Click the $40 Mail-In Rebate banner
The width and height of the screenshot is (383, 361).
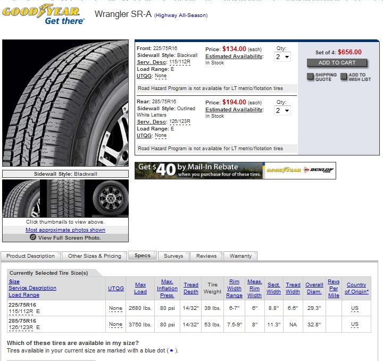(235, 170)
